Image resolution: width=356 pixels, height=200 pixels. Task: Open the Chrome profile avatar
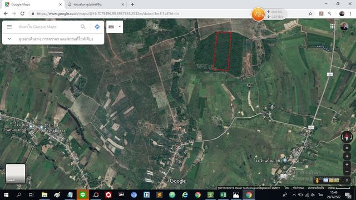(342, 13)
